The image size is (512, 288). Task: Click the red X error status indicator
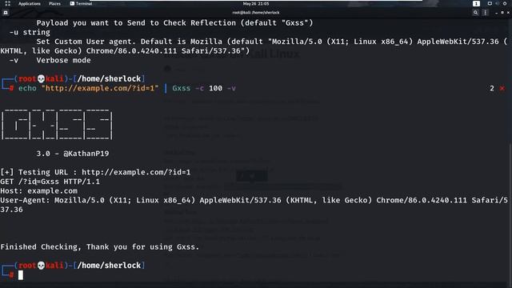click(x=502, y=88)
